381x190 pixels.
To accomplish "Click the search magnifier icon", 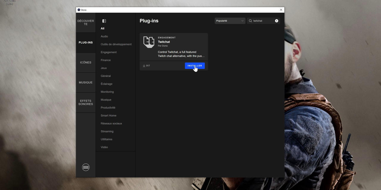I will coord(250,21).
